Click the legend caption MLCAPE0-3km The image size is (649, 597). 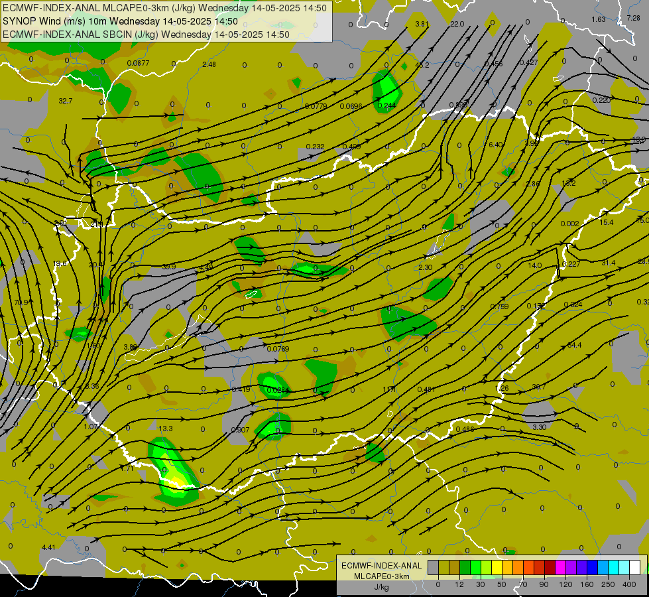click(x=382, y=576)
